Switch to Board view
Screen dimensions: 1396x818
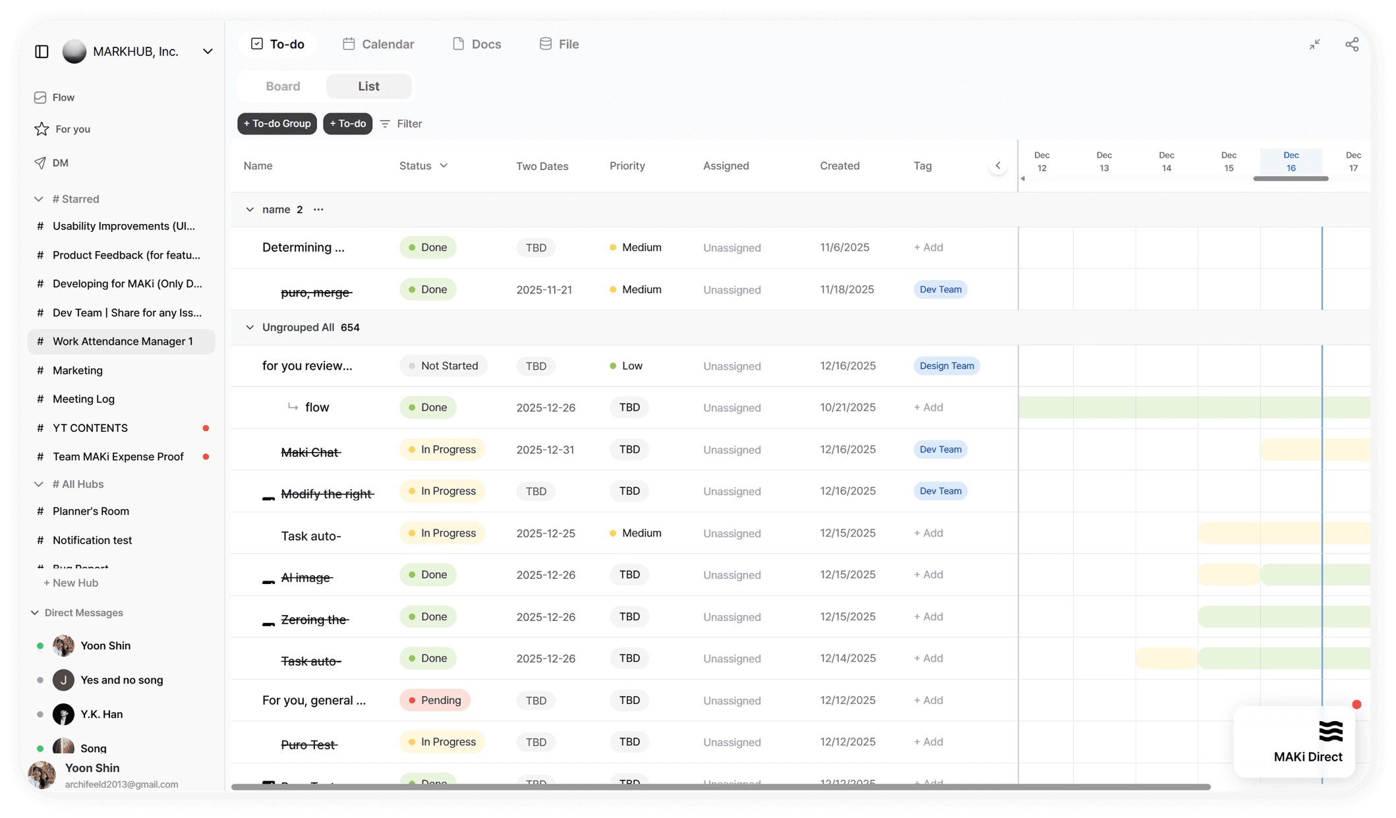coord(283,86)
